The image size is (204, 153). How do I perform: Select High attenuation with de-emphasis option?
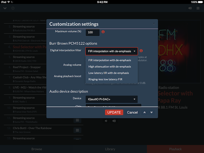point(112,67)
